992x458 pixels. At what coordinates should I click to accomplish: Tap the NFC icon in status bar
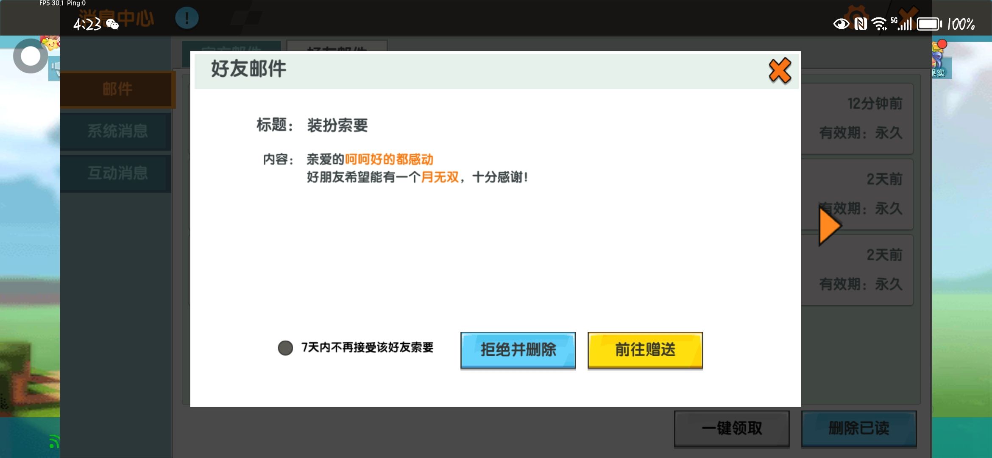tap(861, 24)
